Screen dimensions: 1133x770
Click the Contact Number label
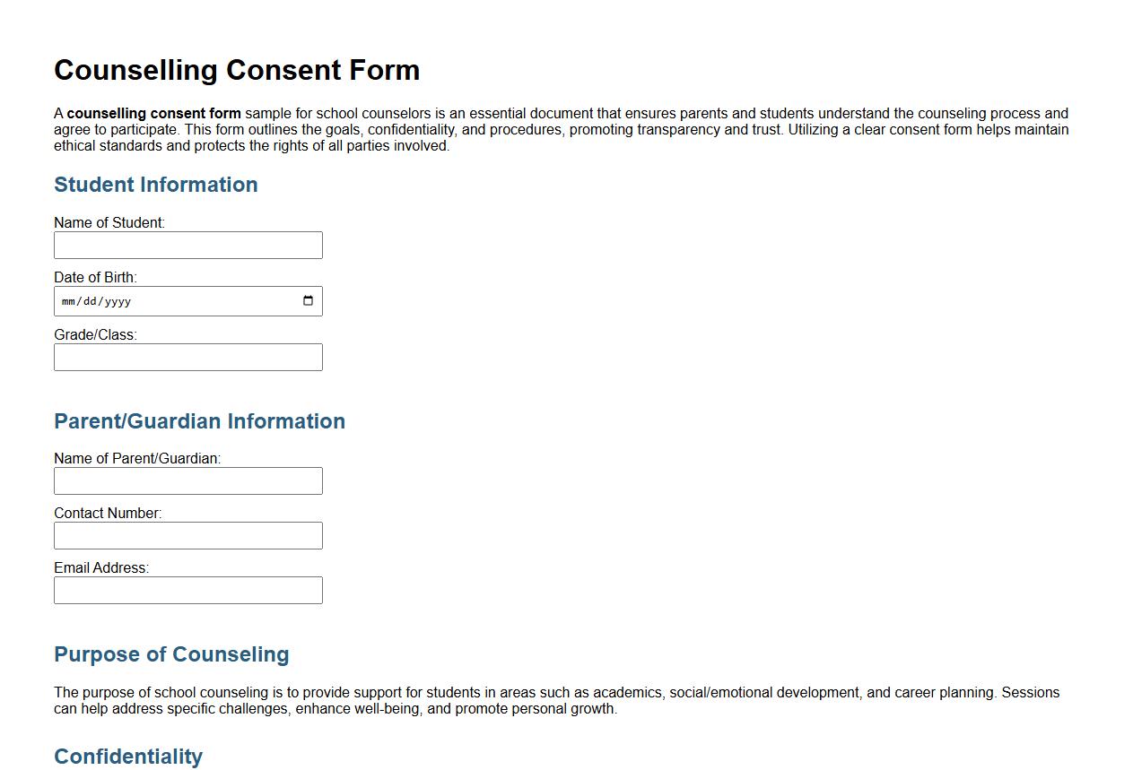coord(109,513)
